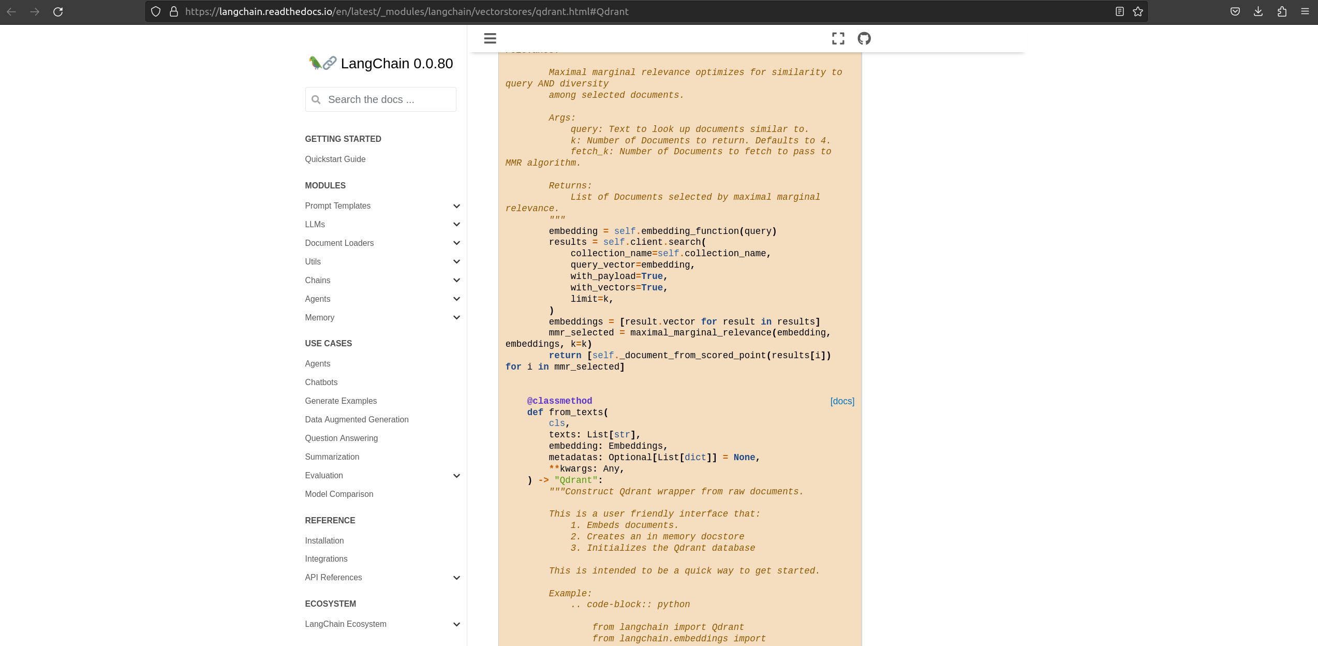Open the API References page
Viewport: 1318px width, 646px height.
(x=334, y=577)
